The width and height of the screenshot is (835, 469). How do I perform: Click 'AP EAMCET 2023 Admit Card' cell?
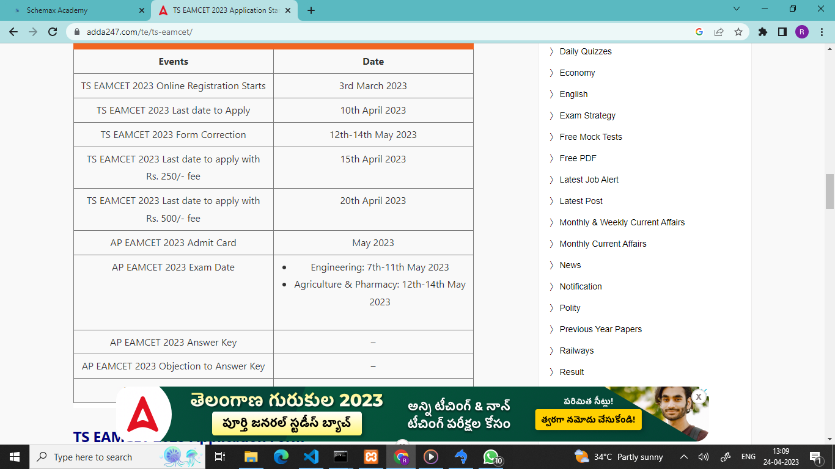tap(174, 243)
